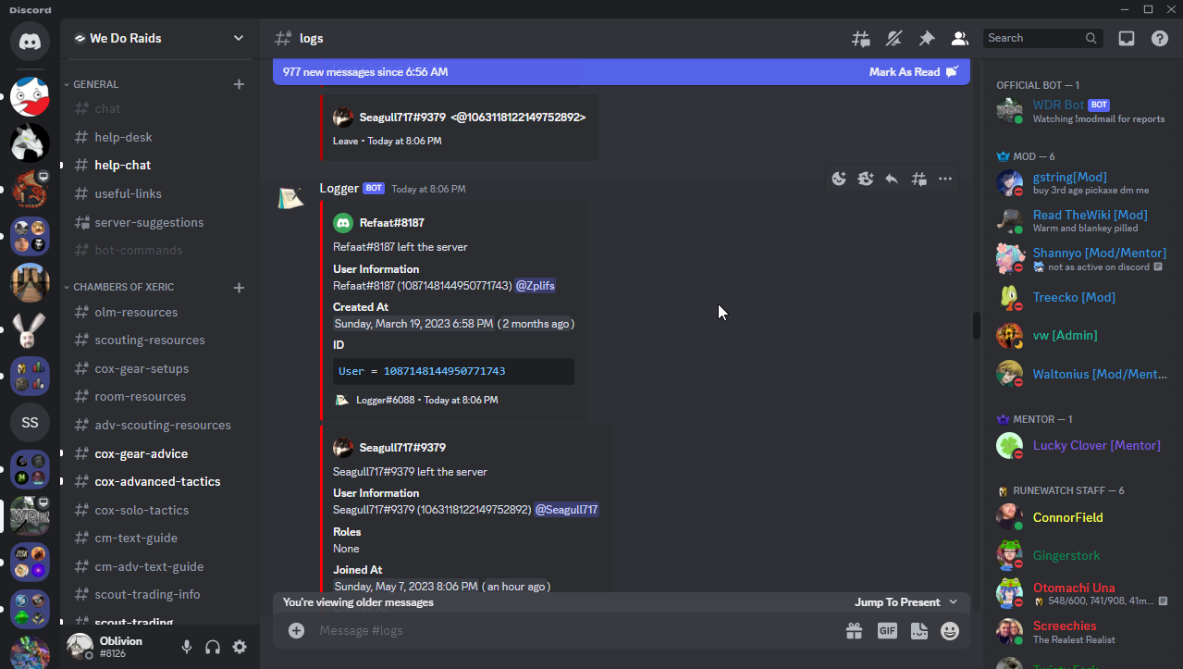1183x669 pixels.
Task: Click the user ID code block
Action: coord(453,371)
